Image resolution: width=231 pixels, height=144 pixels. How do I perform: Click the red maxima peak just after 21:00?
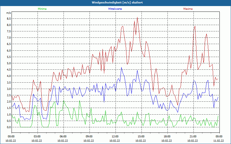(195, 26)
